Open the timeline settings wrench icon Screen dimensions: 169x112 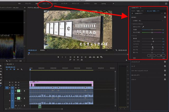[21, 69]
